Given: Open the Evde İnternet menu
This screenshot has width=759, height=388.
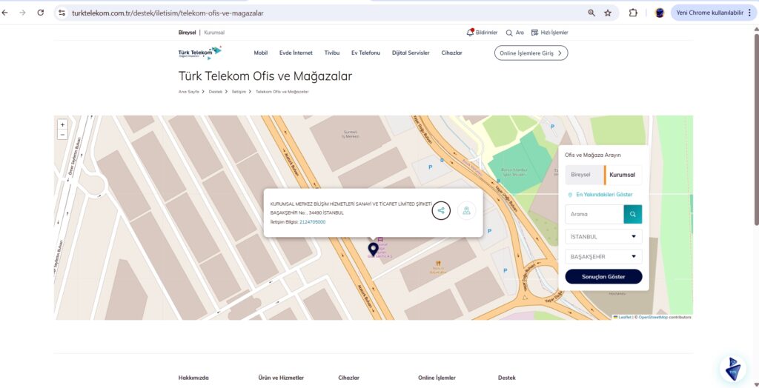Looking at the screenshot, I should 296,53.
